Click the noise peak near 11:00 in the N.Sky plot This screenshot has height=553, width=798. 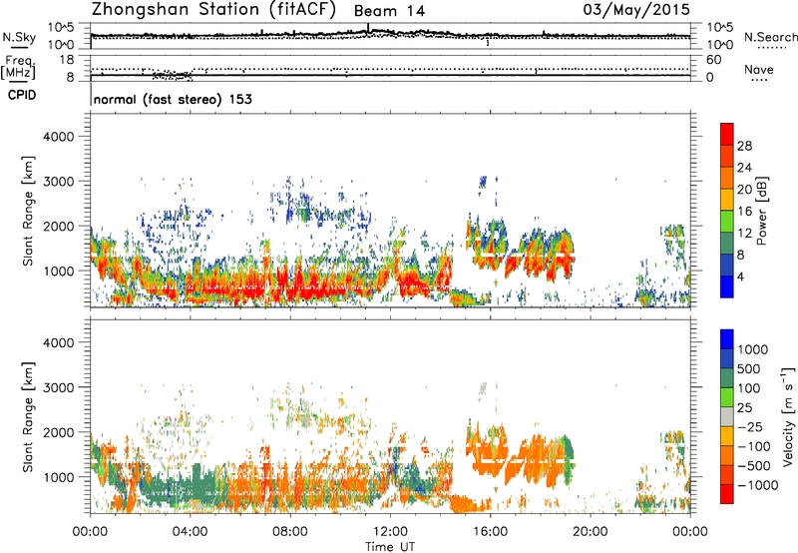[368, 29]
